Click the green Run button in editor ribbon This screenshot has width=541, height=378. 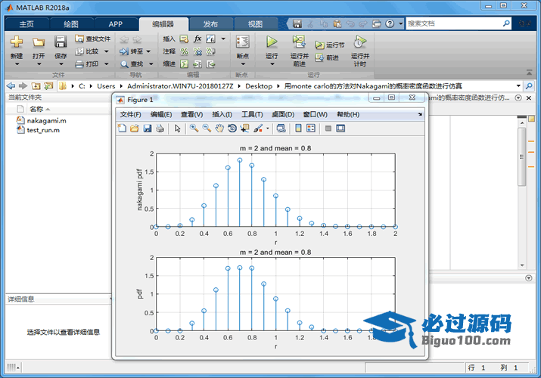(272, 42)
